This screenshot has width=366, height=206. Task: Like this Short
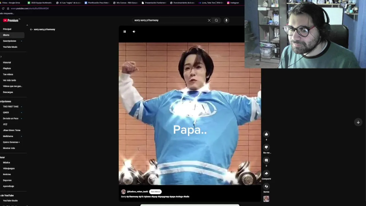click(266, 134)
